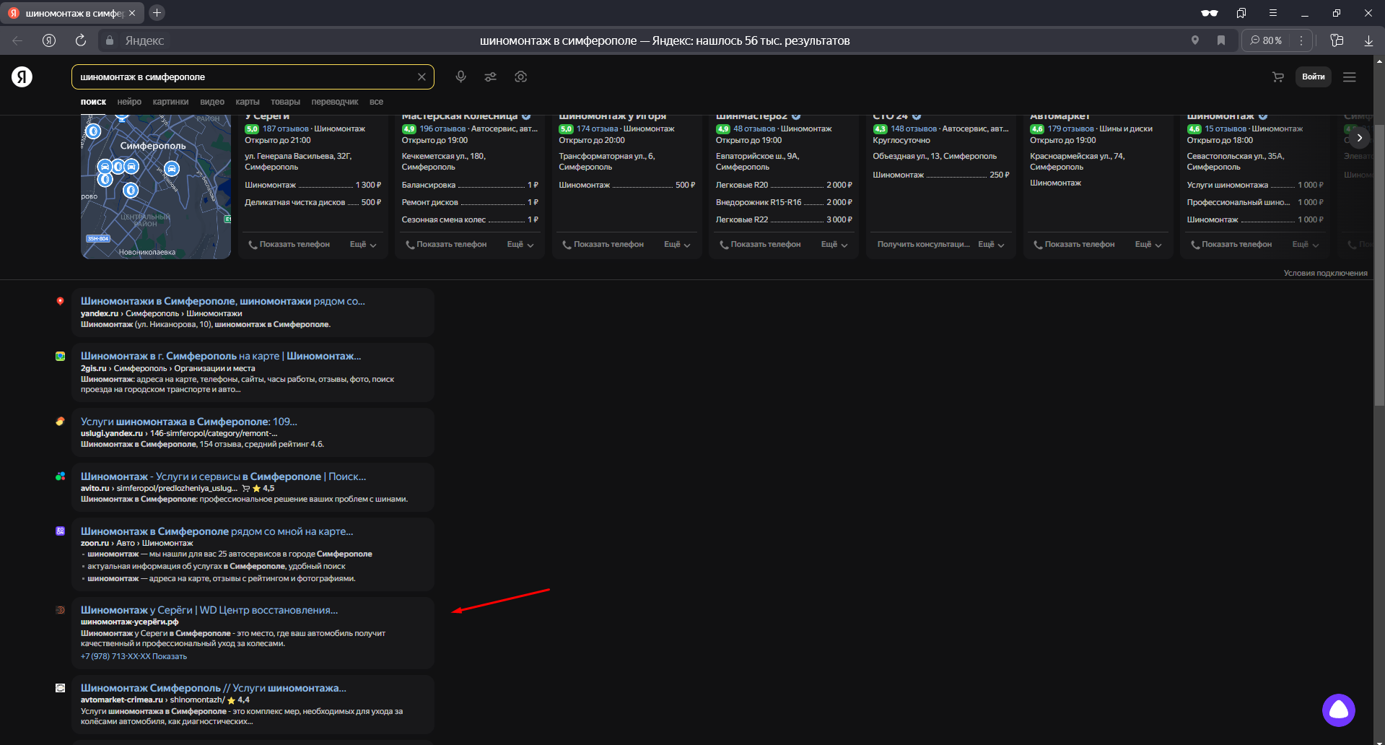
Task: Reload the page in browser toolbar
Action: [x=81, y=40]
